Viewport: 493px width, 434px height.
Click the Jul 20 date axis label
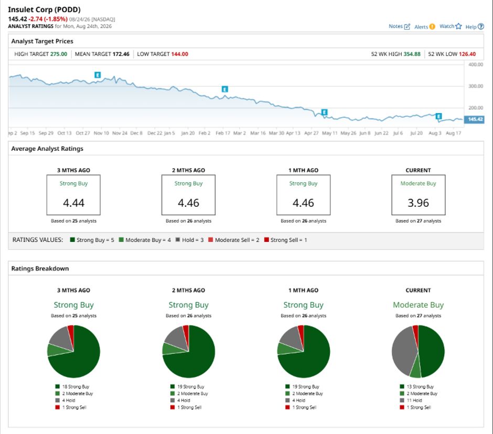pos(416,133)
